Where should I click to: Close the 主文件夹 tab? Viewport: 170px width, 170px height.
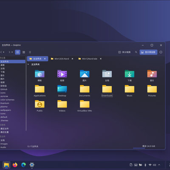[45, 59]
